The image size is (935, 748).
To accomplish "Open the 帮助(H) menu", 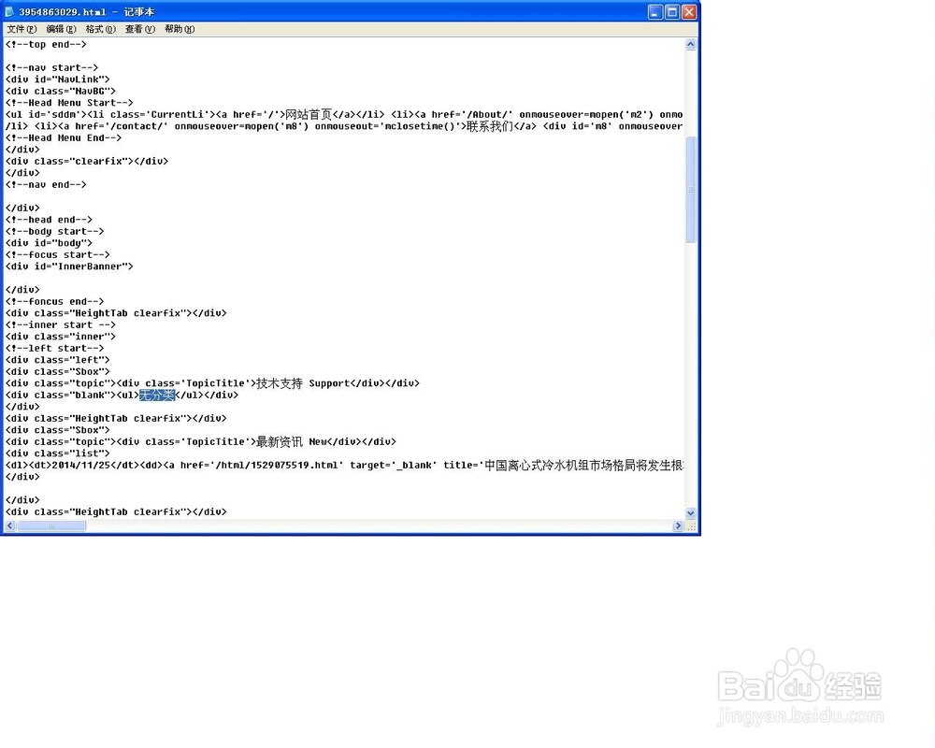I will coord(179,29).
